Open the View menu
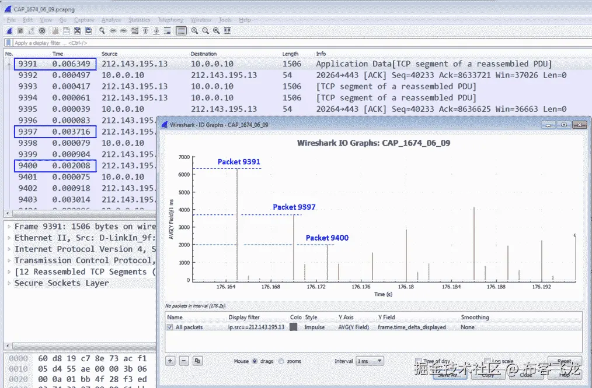 pyautogui.click(x=46, y=20)
